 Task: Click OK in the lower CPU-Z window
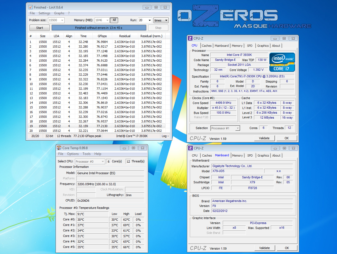click(287, 248)
